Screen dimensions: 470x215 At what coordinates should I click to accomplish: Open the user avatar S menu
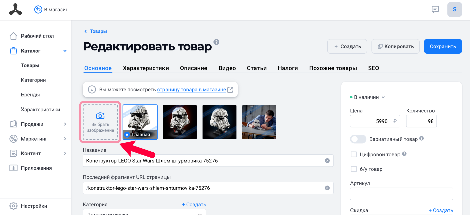[x=455, y=9]
